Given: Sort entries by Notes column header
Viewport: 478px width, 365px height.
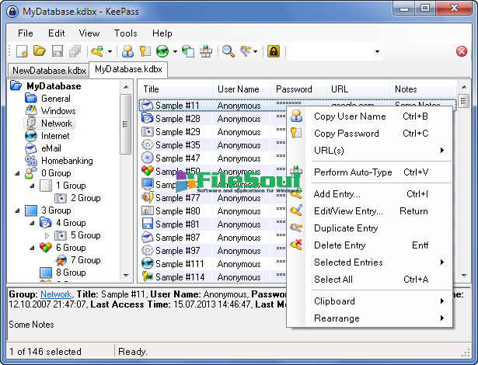Looking at the screenshot, I should (x=423, y=89).
